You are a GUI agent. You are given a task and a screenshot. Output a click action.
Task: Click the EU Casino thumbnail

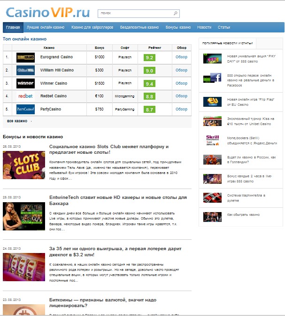click(x=212, y=102)
